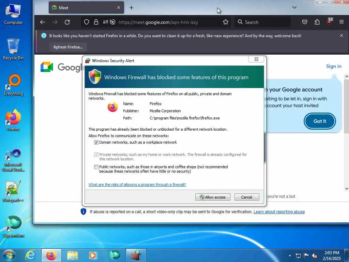349x262 pixels.
Task: Click the Windows Firewall alert taskbar button
Action: 136,255
